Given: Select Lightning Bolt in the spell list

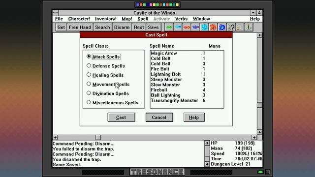Looking at the screenshot, I should click(187, 74).
